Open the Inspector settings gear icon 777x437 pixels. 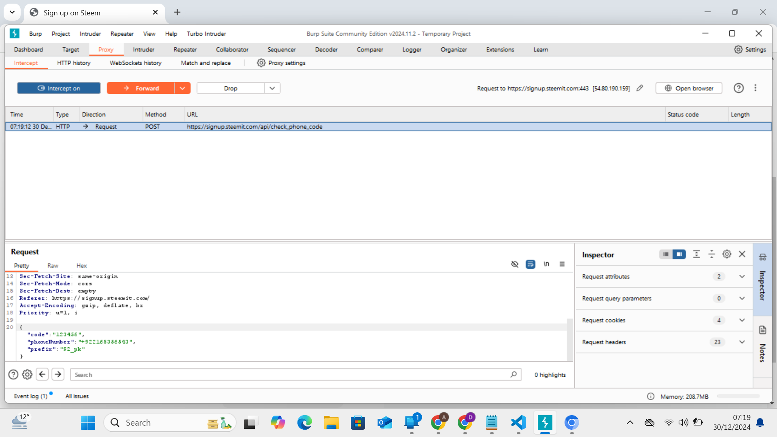tap(727, 254)
